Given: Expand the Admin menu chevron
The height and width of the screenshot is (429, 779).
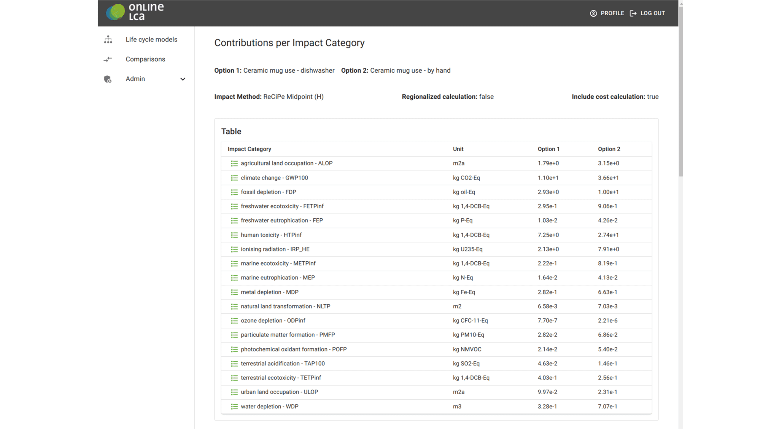Looking at the screenshot, I should point(183,79).
